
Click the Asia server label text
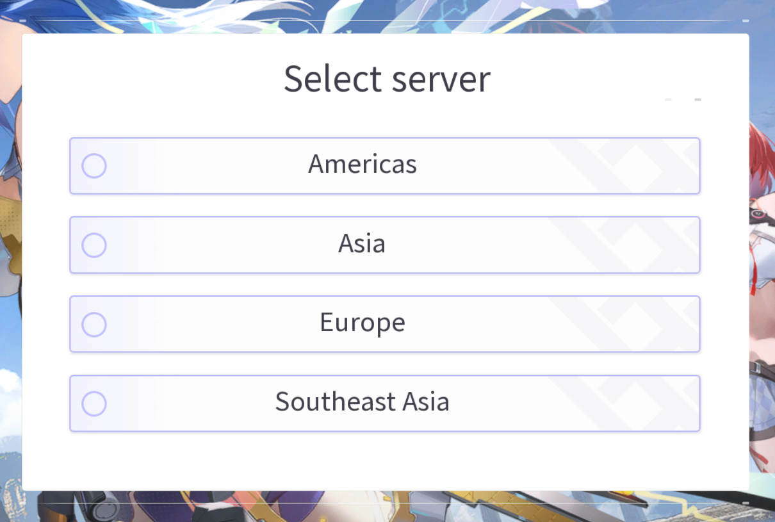click(x=362, y=244)
